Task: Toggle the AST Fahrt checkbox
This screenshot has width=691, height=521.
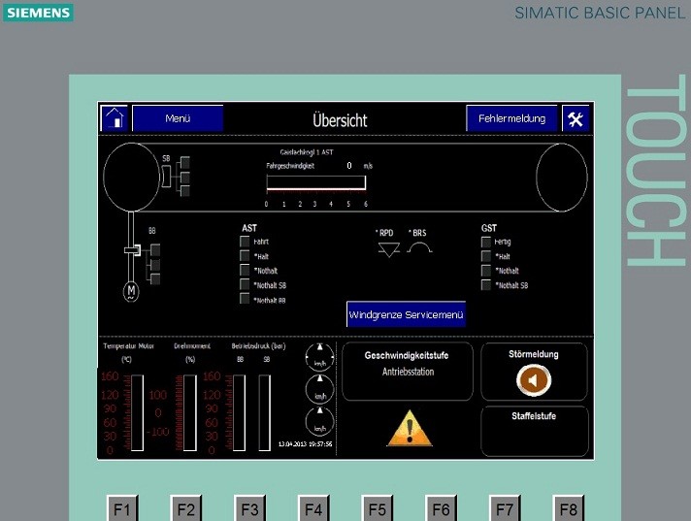Action: [245, 242]
